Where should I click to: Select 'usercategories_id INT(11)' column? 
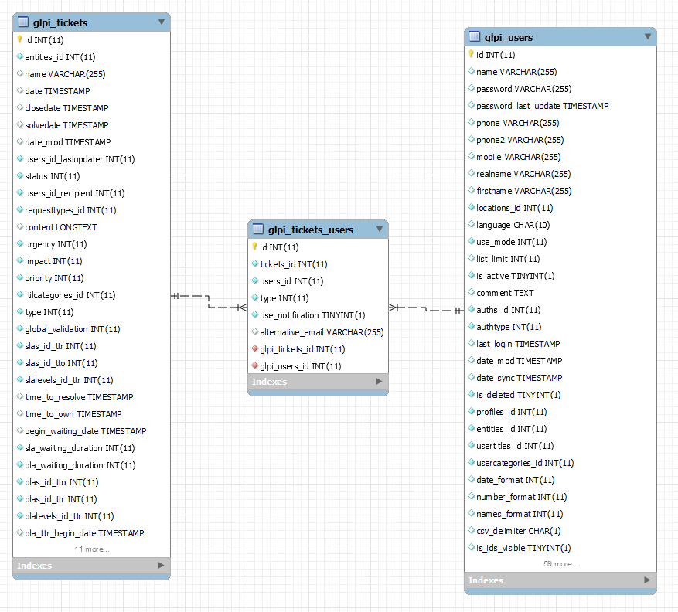[x=525, y=463]
